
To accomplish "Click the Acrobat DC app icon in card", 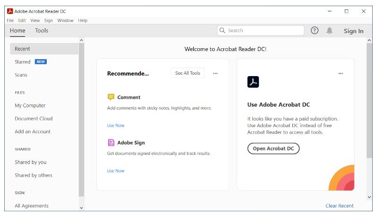I will coord(253,82).
